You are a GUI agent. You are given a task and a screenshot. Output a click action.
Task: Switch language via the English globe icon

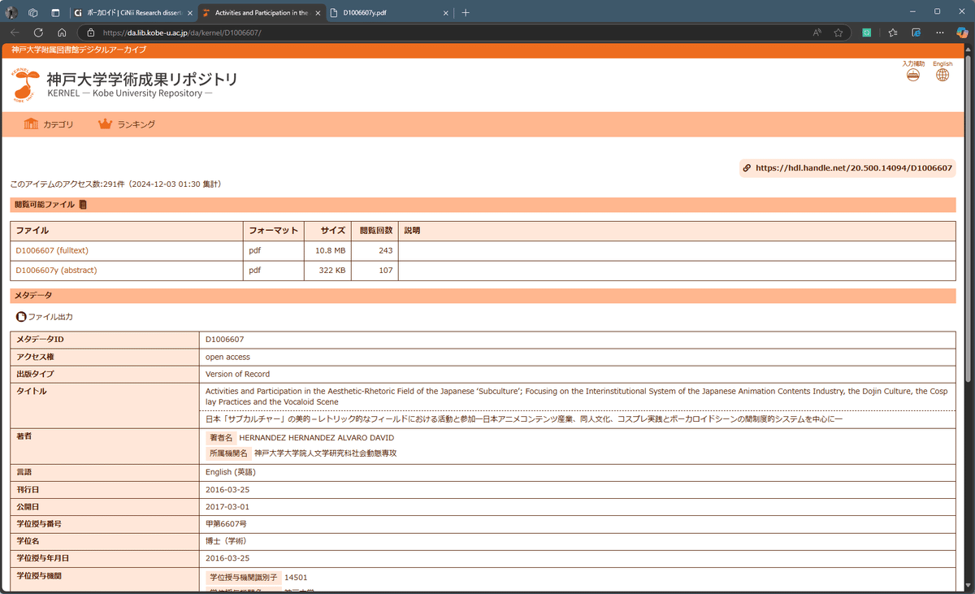pyautogui.click(x=942, y=75)
